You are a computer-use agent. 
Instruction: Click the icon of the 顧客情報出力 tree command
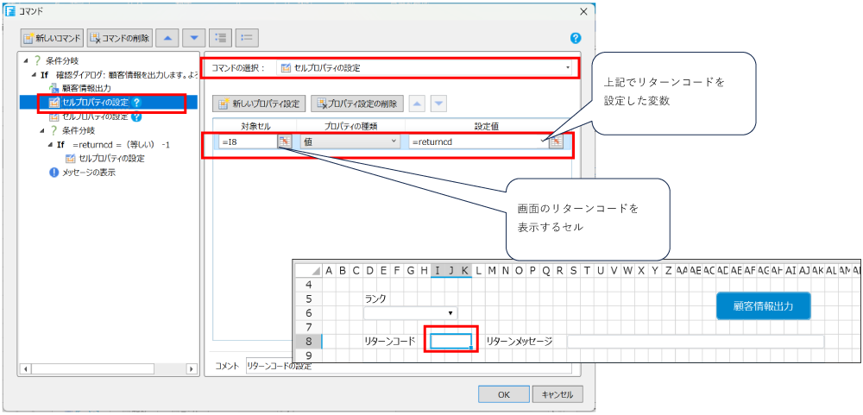[54, 88]
